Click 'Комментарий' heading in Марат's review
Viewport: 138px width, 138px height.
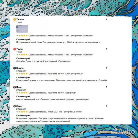[x=23, y=116]
